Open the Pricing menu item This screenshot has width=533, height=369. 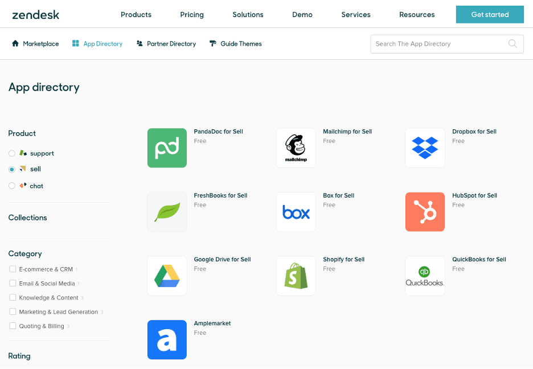pyautogui.click(x=192, y=15)
